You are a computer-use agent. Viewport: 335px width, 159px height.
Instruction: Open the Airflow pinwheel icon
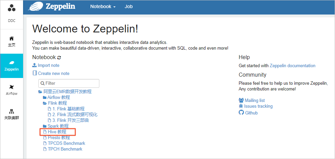coord(12,87)
